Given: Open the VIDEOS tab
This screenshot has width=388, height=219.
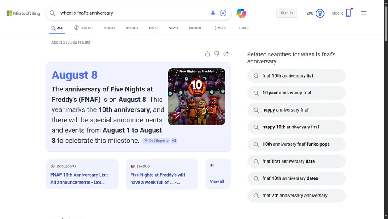Looking at the screenshot, I should 109,28.
